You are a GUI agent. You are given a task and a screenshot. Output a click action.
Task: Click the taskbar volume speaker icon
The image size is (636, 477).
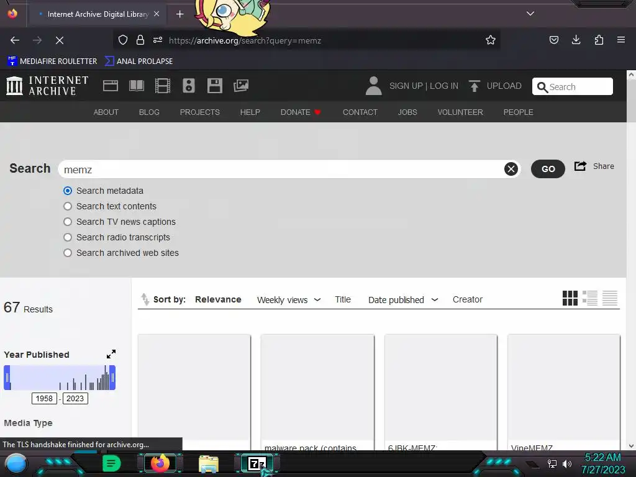[x=567, y=463]
